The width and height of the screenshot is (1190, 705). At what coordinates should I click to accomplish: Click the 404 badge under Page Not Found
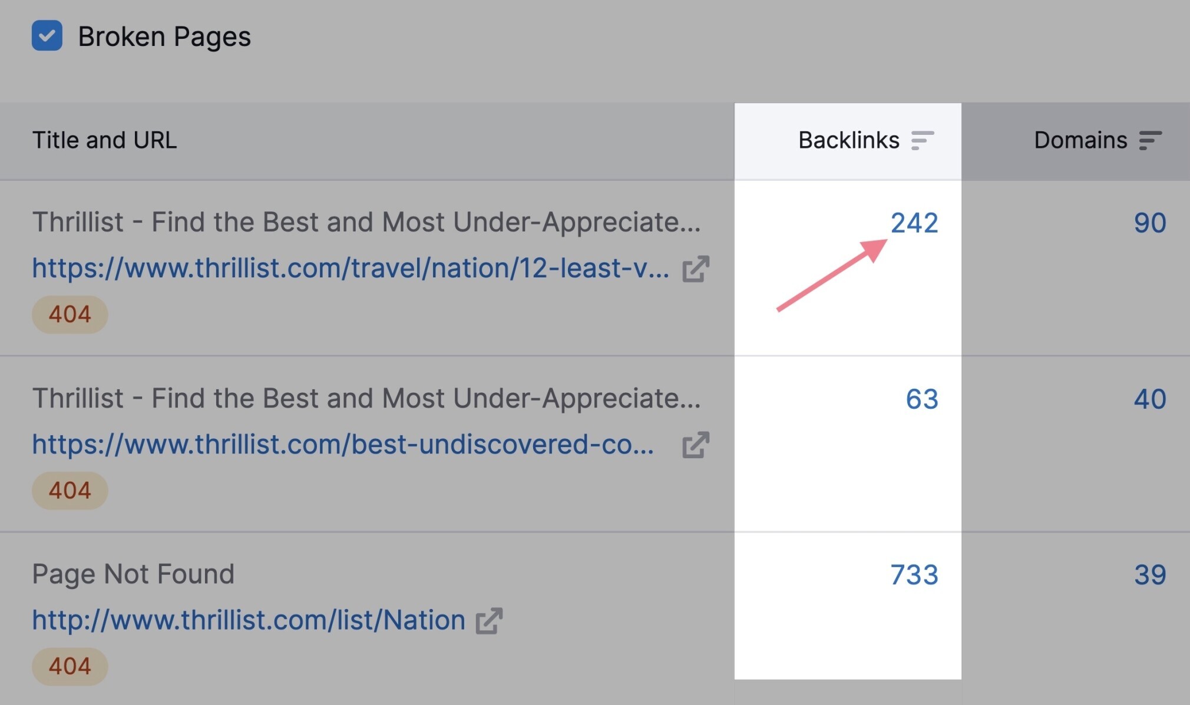[x=70, y=666]
